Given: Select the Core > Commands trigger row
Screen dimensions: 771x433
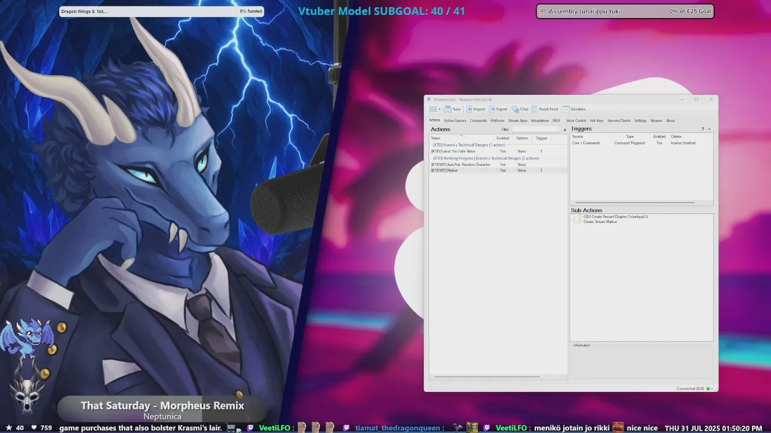Looking at the screenshot, I should pos(641,143).
